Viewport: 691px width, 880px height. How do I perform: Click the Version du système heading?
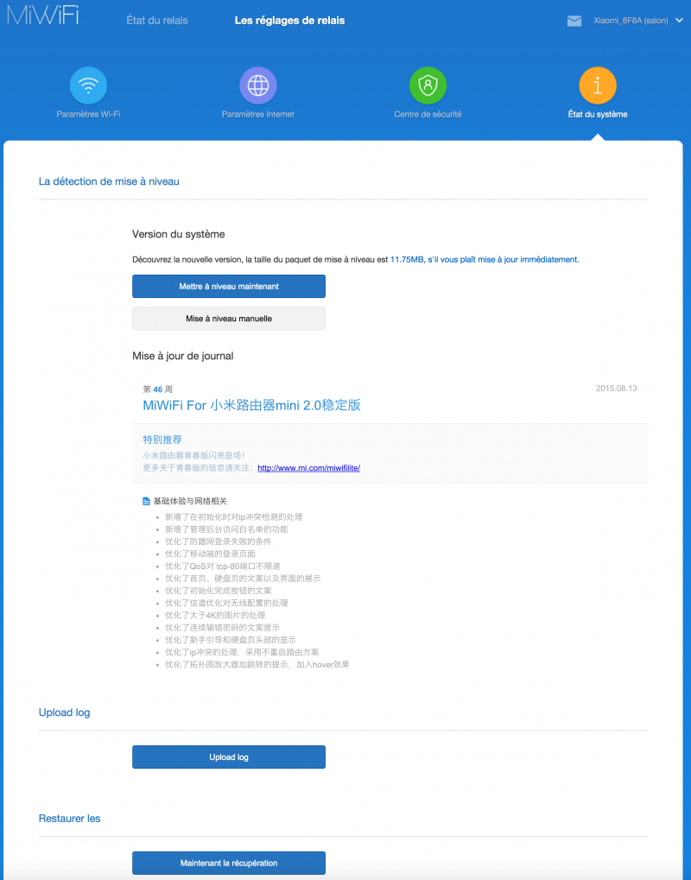coord(179,235)
